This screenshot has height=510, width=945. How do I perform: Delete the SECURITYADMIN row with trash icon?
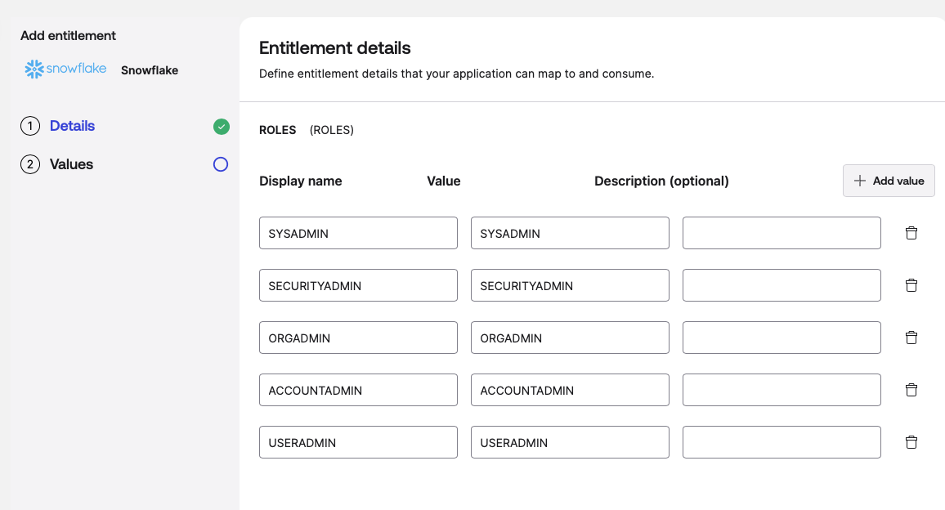point(911,285)
